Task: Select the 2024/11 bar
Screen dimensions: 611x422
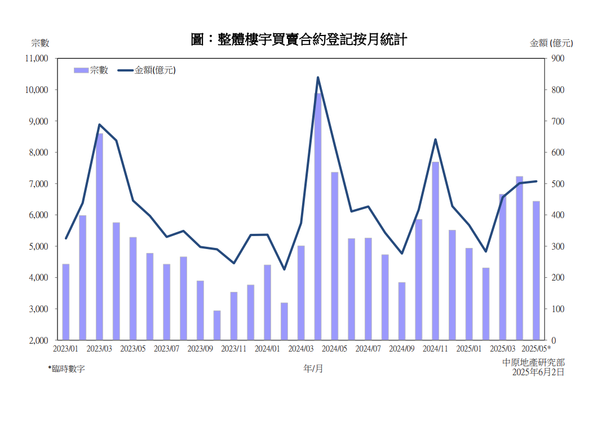Action: pos(435,251)
